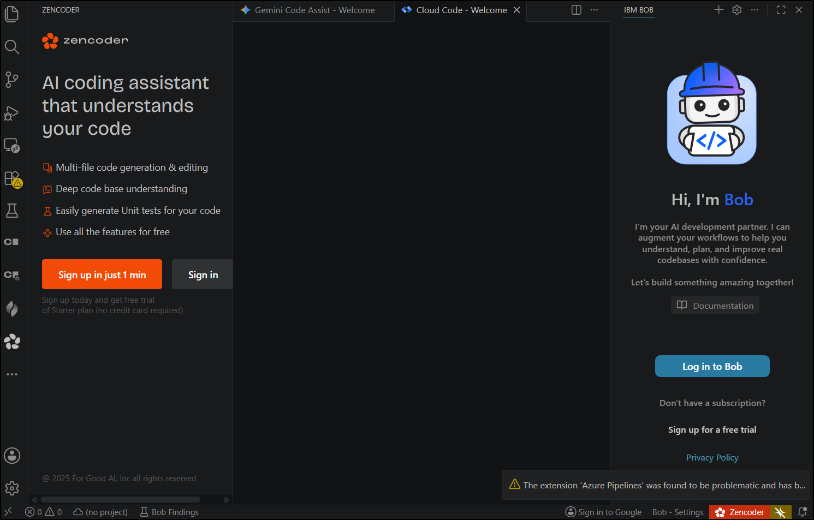Open the Search view magnifier icon
Viewport: 814px width, 520px height.
click(12, 47)
